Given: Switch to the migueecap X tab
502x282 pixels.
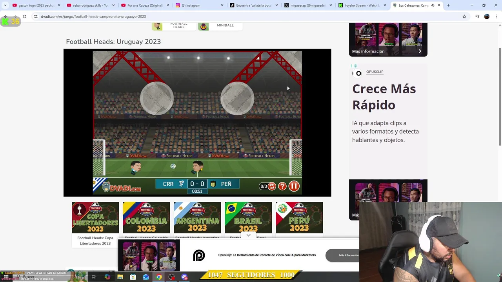Looking at the screenshot, I should tap(307, 5).
